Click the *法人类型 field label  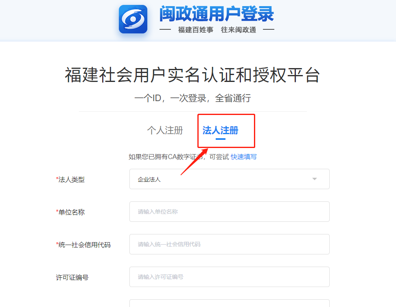[x=70, y=180]
